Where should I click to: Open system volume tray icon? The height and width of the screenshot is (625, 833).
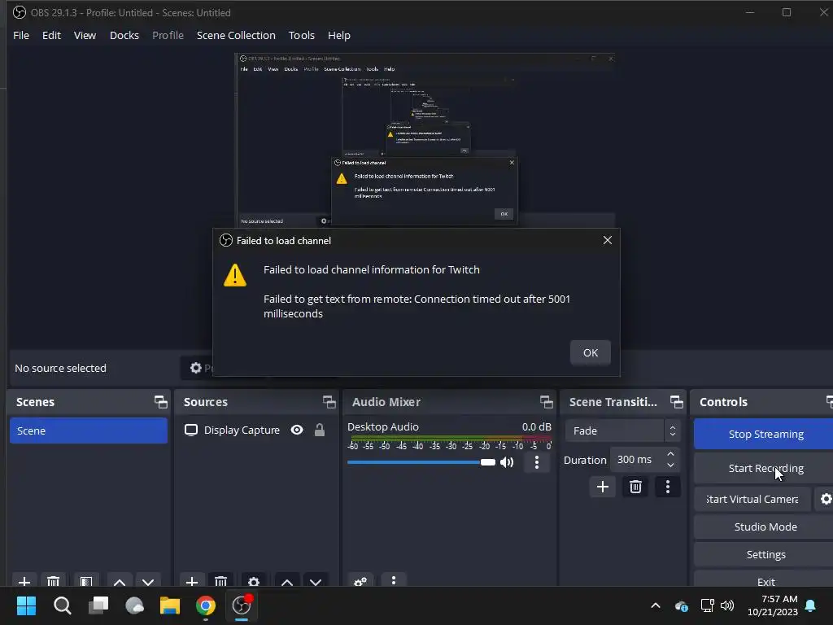pos(727,605)
